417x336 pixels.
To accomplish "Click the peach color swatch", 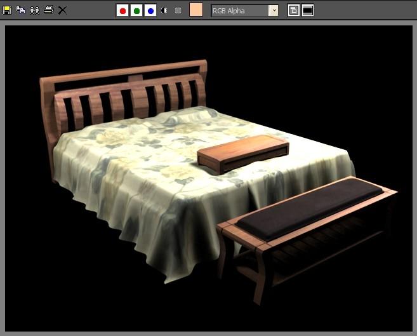I will [x=196, y=10].
